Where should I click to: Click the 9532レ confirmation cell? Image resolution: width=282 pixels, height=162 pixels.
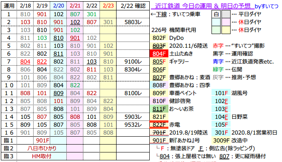tap(133, 125)
